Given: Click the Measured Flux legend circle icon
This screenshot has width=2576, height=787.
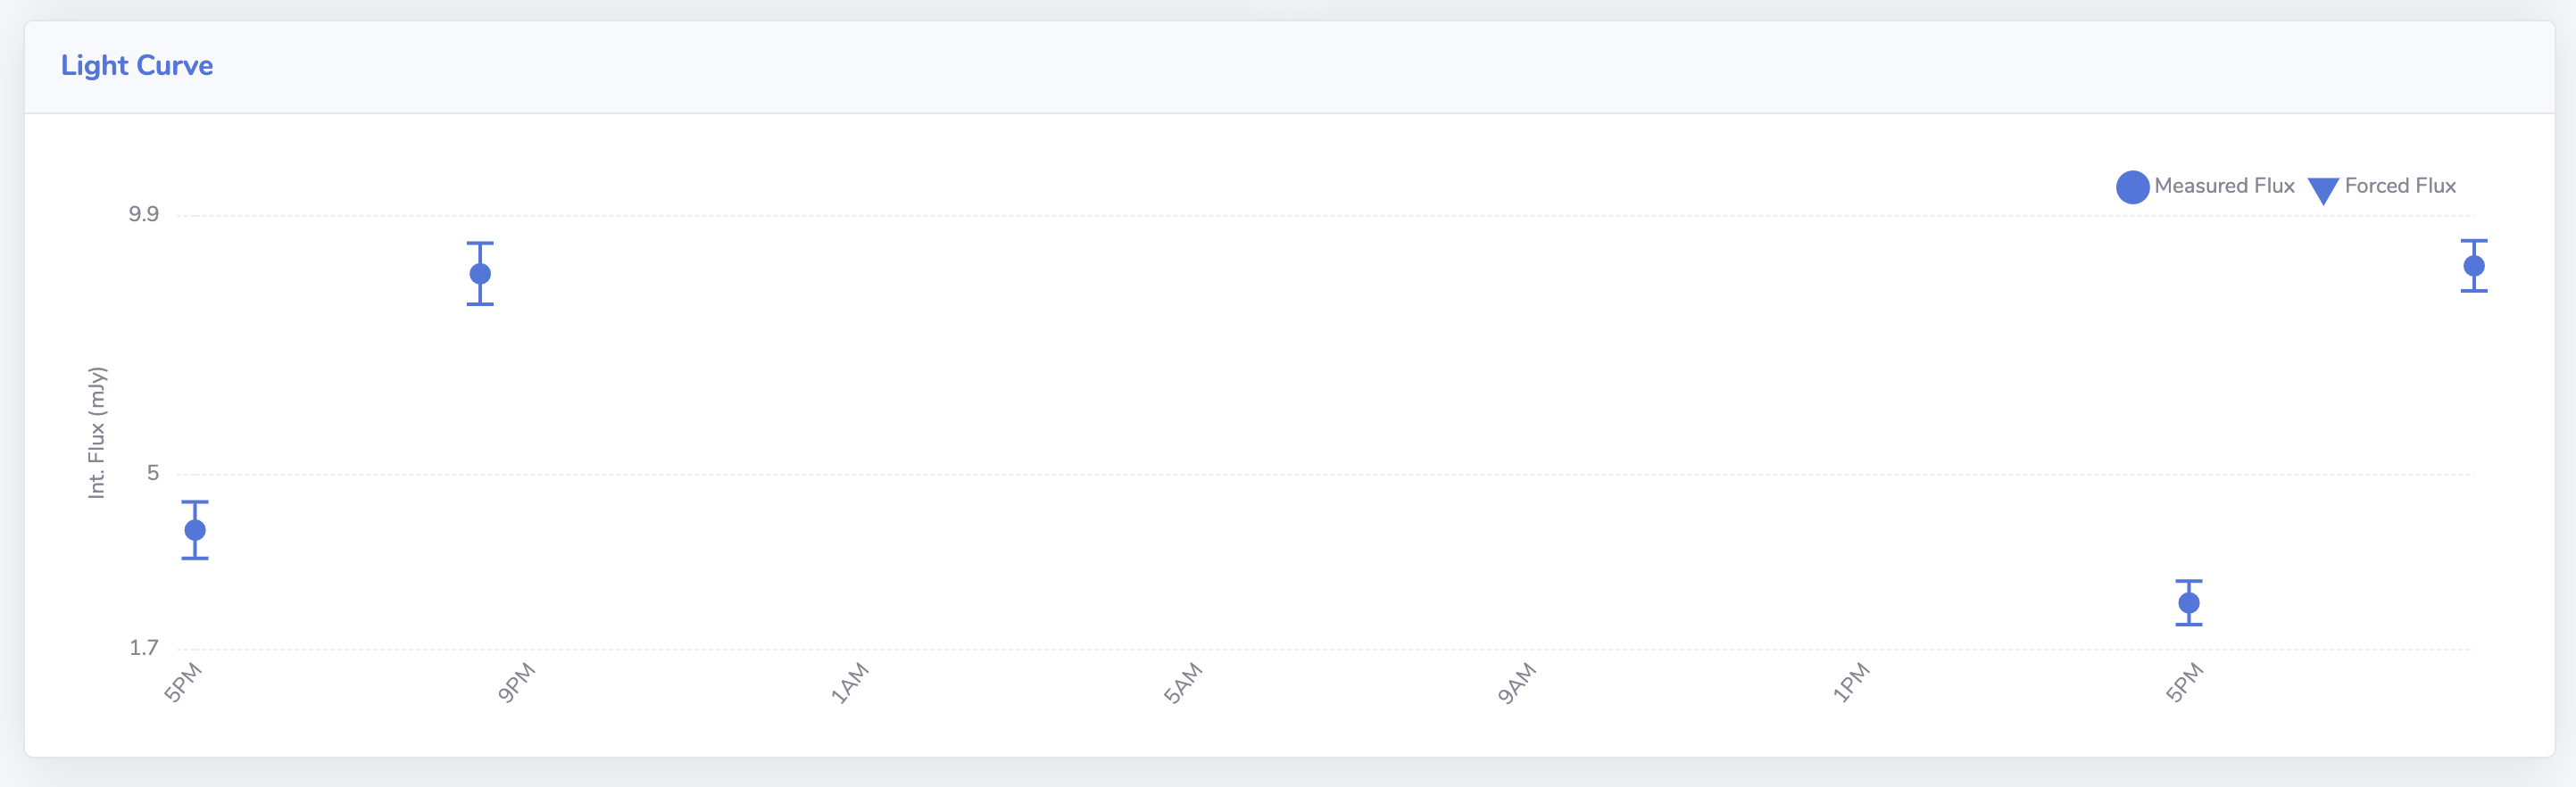Looking at the screenshot, I should point(2132,187).
